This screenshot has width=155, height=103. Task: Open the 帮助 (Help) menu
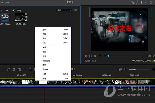(x=7, y=3)
